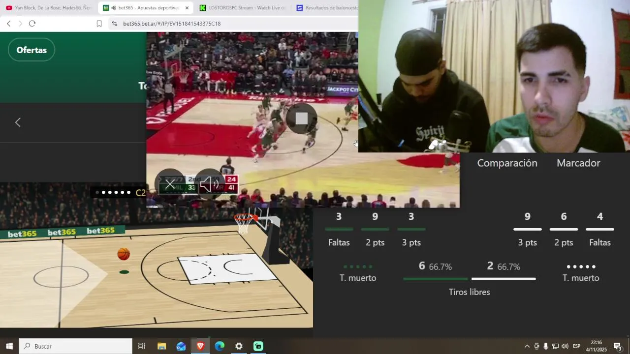Open File Explorer from the taskbar
Image resolution: width=630 pixels, height=354 pixels.
pos(161,346)
